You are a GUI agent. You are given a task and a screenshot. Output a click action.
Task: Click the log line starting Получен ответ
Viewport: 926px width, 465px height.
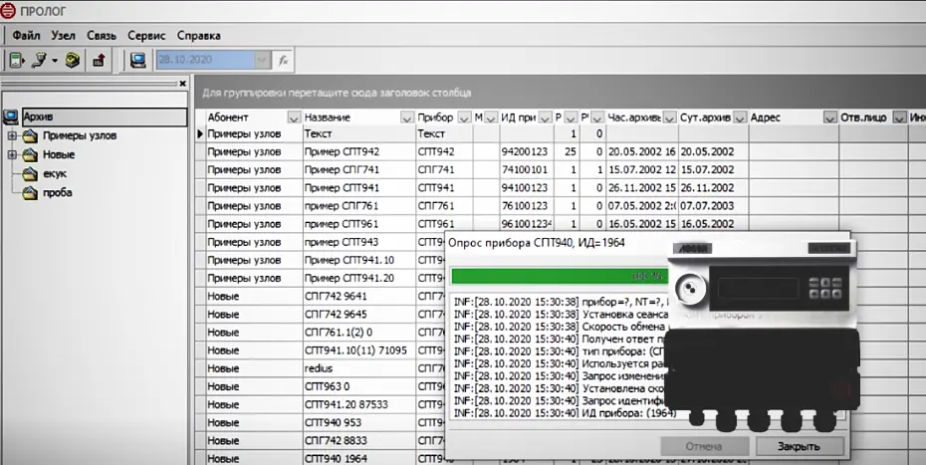point(561,340)
